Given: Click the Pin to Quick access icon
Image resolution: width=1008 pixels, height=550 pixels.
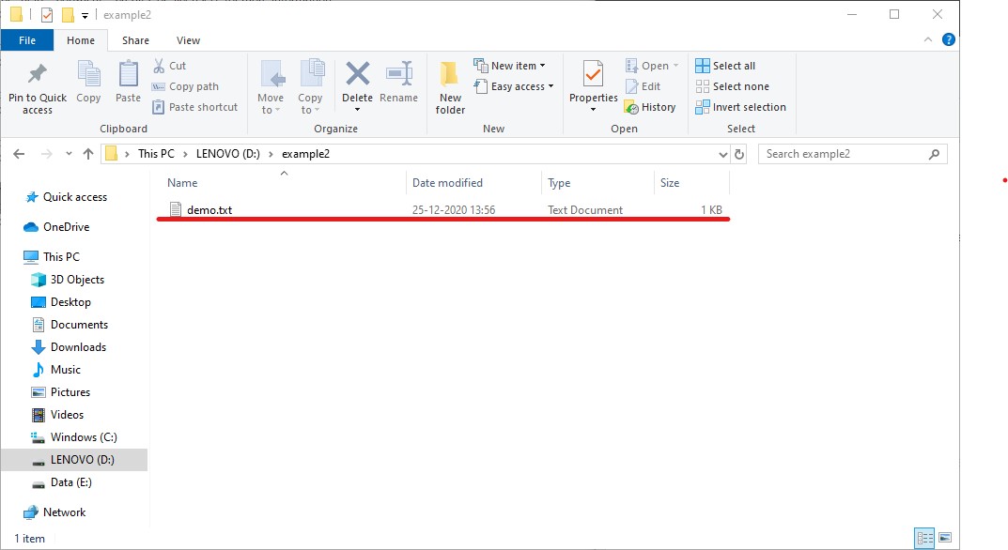Looking at the screenshot, I should [38, 75].
